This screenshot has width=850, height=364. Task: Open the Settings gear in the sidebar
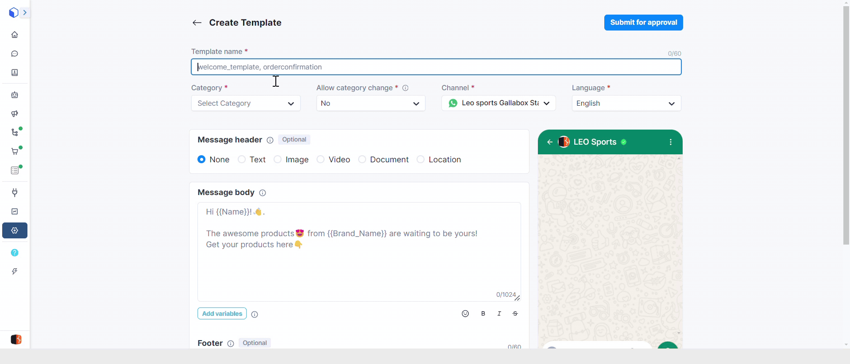[15, 230]
